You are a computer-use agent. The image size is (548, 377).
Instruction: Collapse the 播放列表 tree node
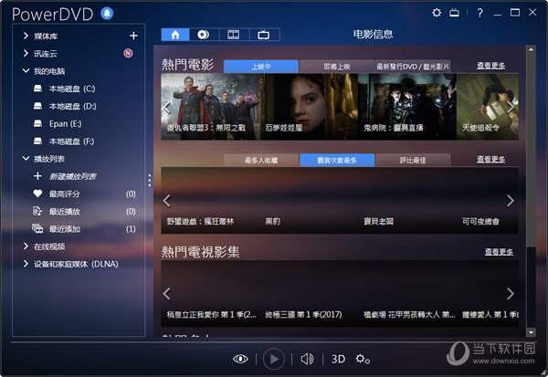26,159
